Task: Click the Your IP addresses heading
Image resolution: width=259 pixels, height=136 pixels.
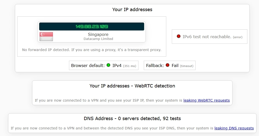Action: (x=132, y=10)
